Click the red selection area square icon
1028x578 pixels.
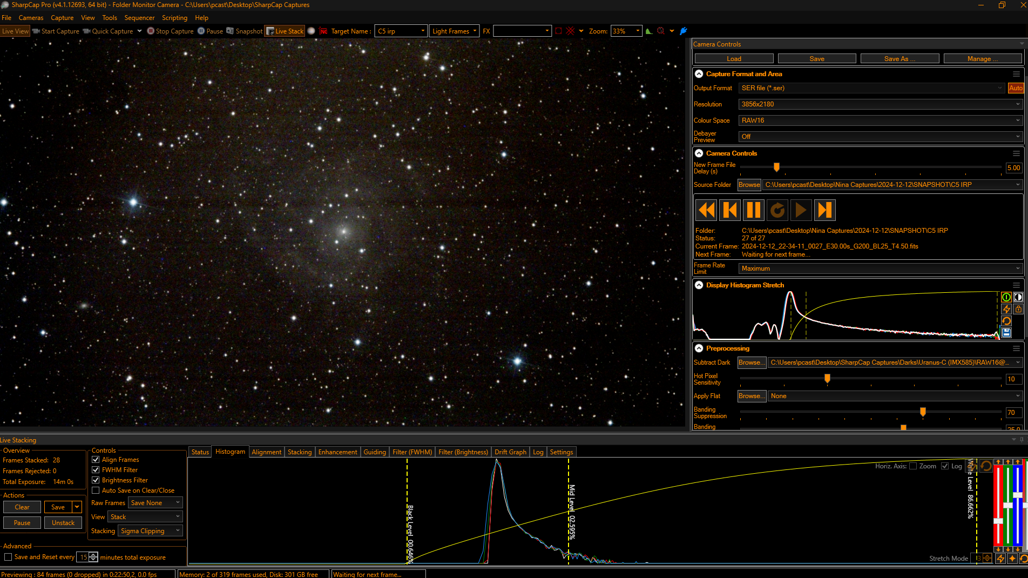pos(559,31)
